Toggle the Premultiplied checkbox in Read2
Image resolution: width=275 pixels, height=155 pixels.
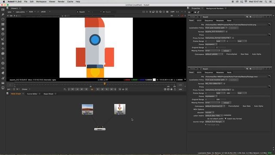[x=225, y=54]
